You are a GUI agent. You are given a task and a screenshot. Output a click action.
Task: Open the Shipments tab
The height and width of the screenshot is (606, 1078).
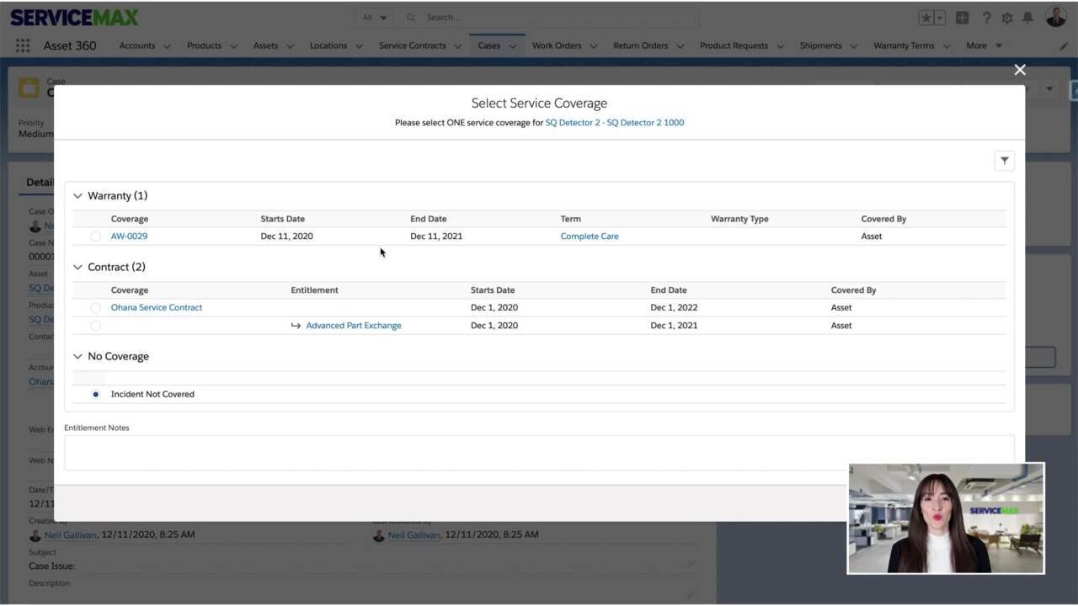click(x=819, y=45)
